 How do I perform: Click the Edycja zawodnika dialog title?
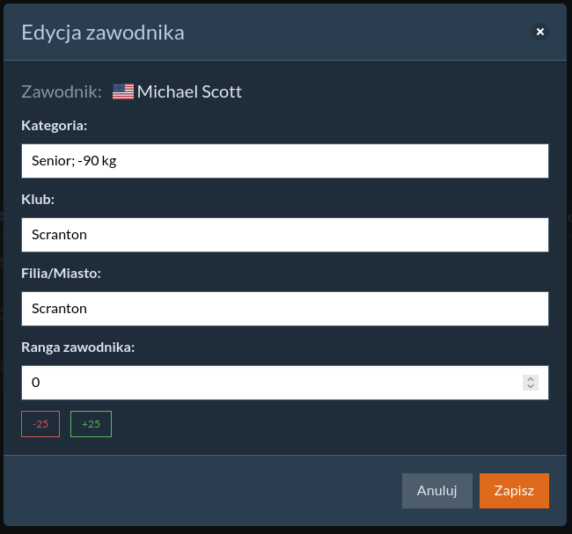point(103,33)
